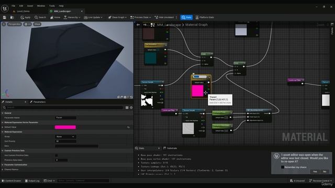Viewport: 335px width, 188px height.
Task: Click the graph breadcrumb grid icon
Action: pyautogui.click(x=152, y=25)
